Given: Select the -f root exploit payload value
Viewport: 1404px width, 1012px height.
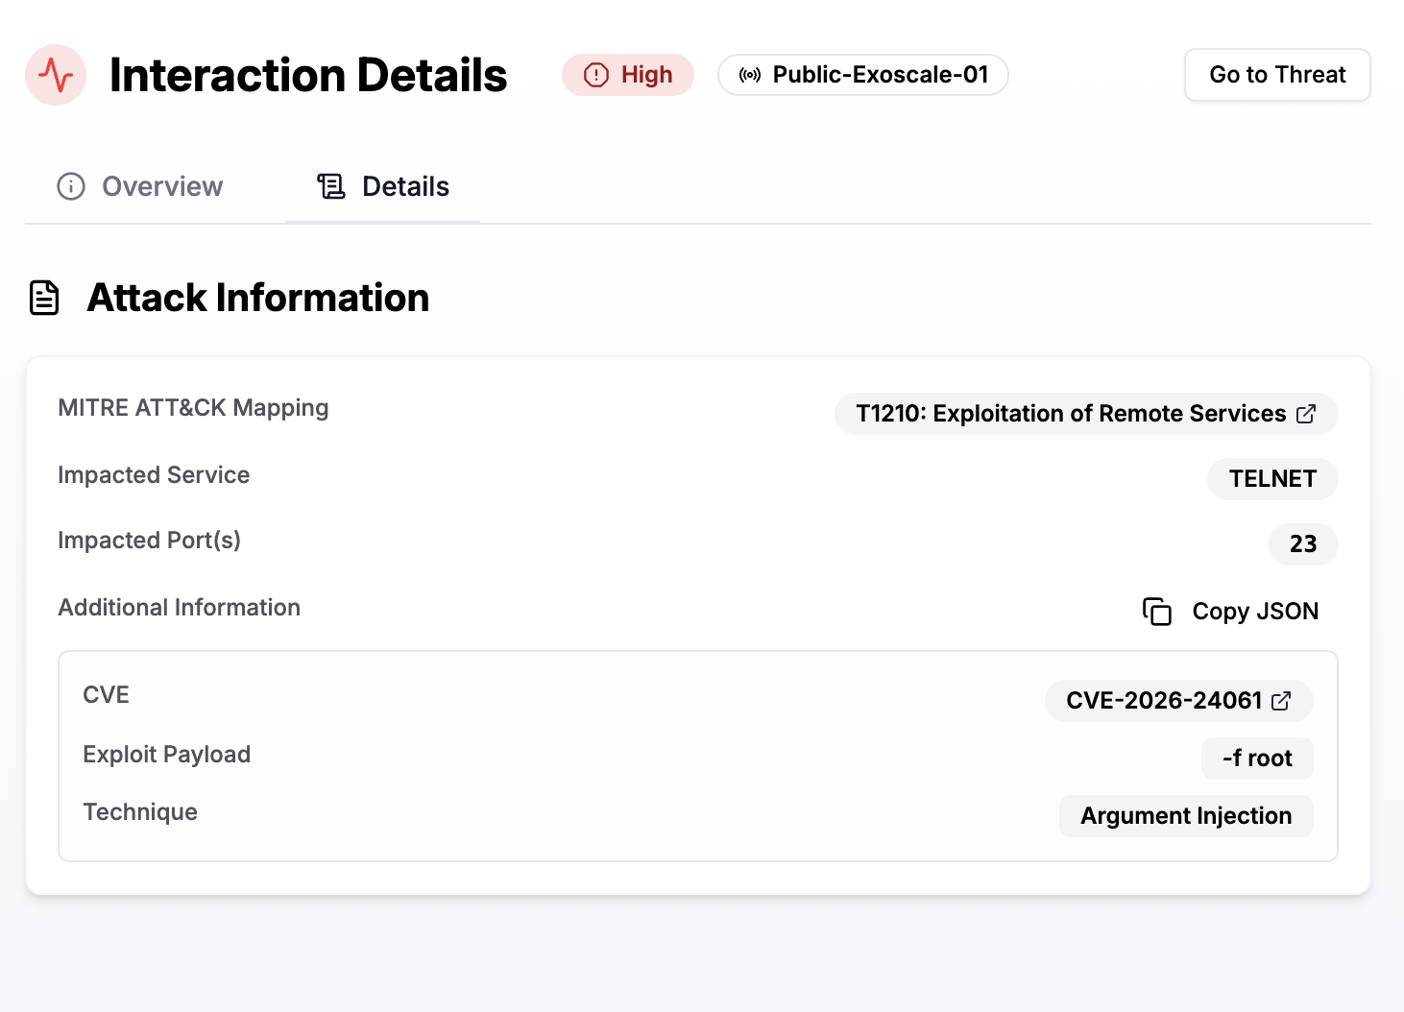Looking at the screenshot, I should tap(1257, 758).
